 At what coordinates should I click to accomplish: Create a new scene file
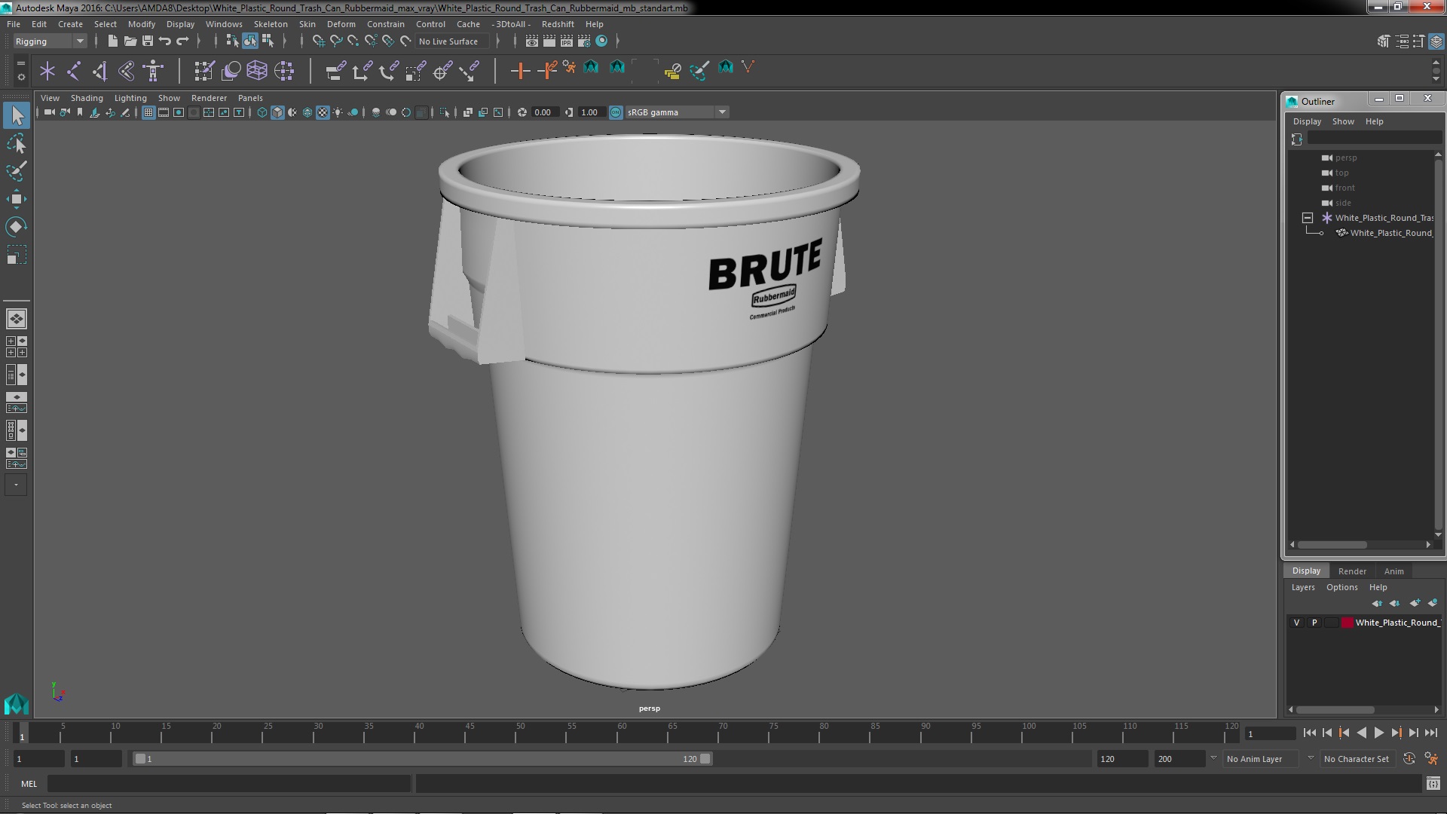pos(112,41)
